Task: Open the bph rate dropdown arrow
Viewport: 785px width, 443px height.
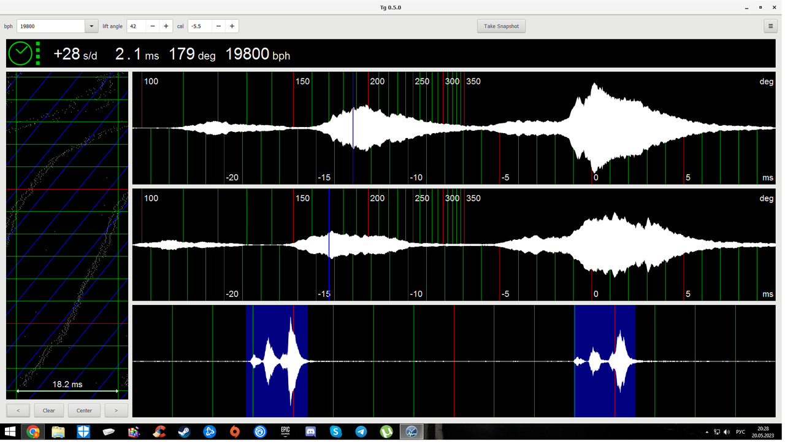Action: coord(91,26)
